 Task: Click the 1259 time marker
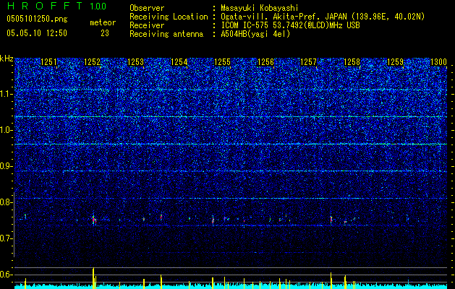(x=396, y=62)
